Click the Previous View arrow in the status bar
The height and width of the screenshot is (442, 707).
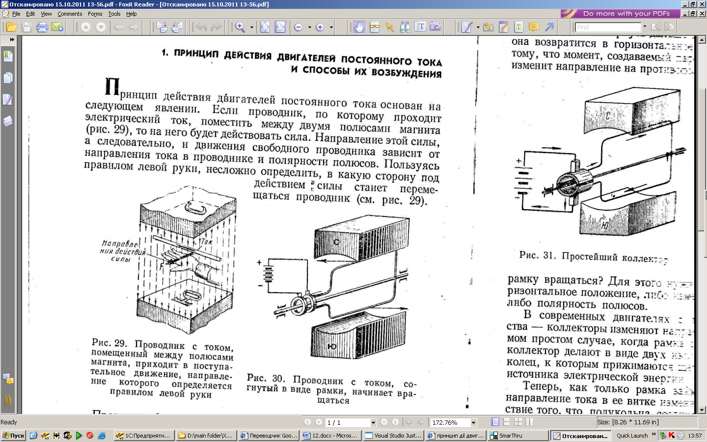pyautogui.click(x=408, y=422)
